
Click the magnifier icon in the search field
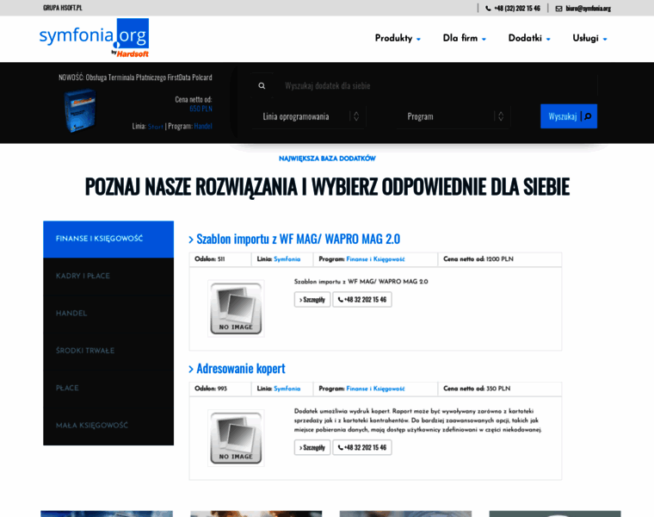pos(262,85)
